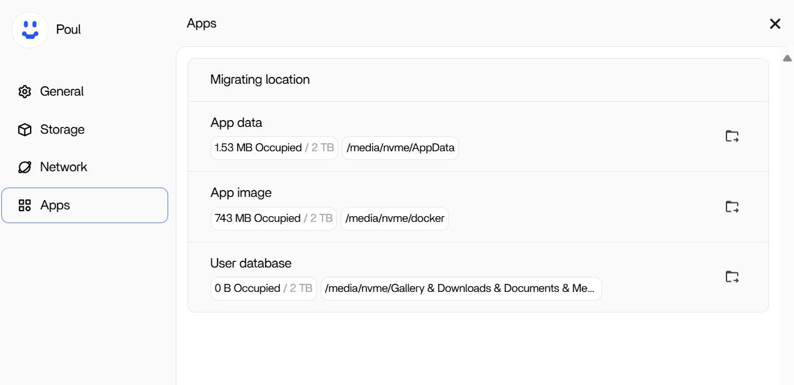Viewport: 794px width, 385px height.
Task: Select General from the settings sidebar
Action: pyautogui.click(x=61, y=91)
